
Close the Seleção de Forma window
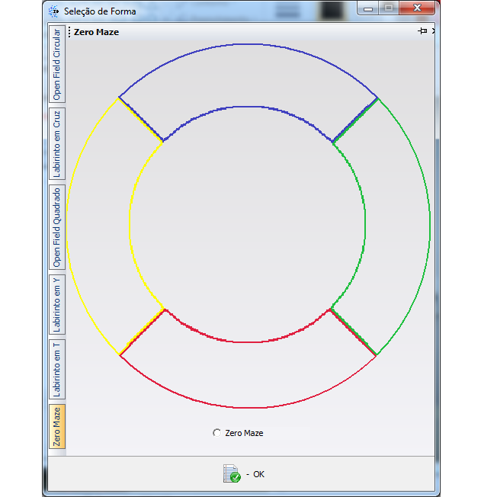pos(418,8)
